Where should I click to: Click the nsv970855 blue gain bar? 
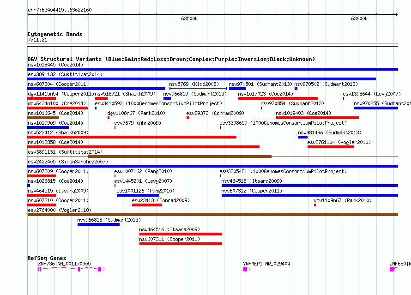pyautogui.click(x=376, y=108)
